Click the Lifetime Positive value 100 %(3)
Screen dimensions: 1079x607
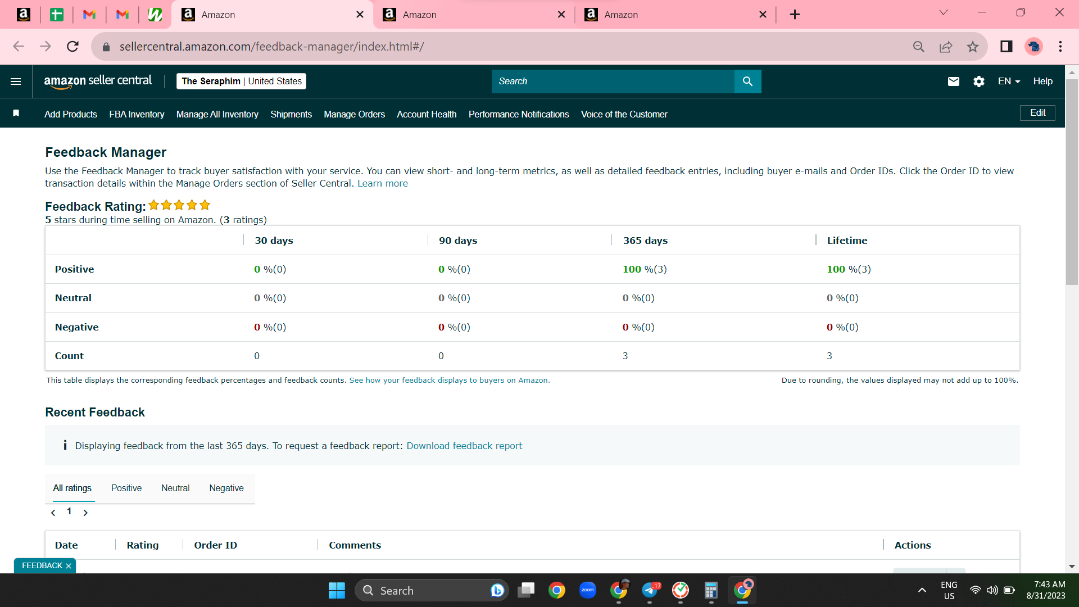[849, 269]
